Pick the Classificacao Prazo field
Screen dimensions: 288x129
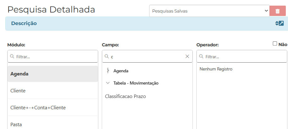[125, 96]
